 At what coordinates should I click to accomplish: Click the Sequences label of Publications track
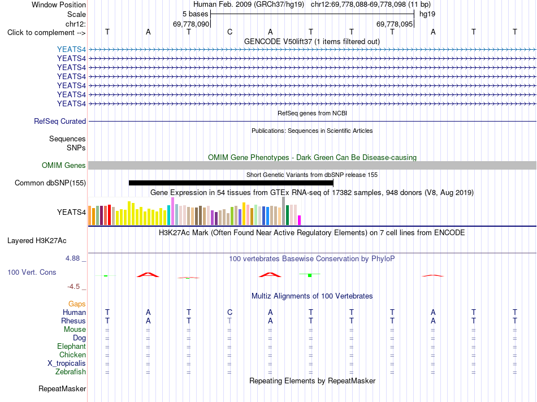coord(67,139)
